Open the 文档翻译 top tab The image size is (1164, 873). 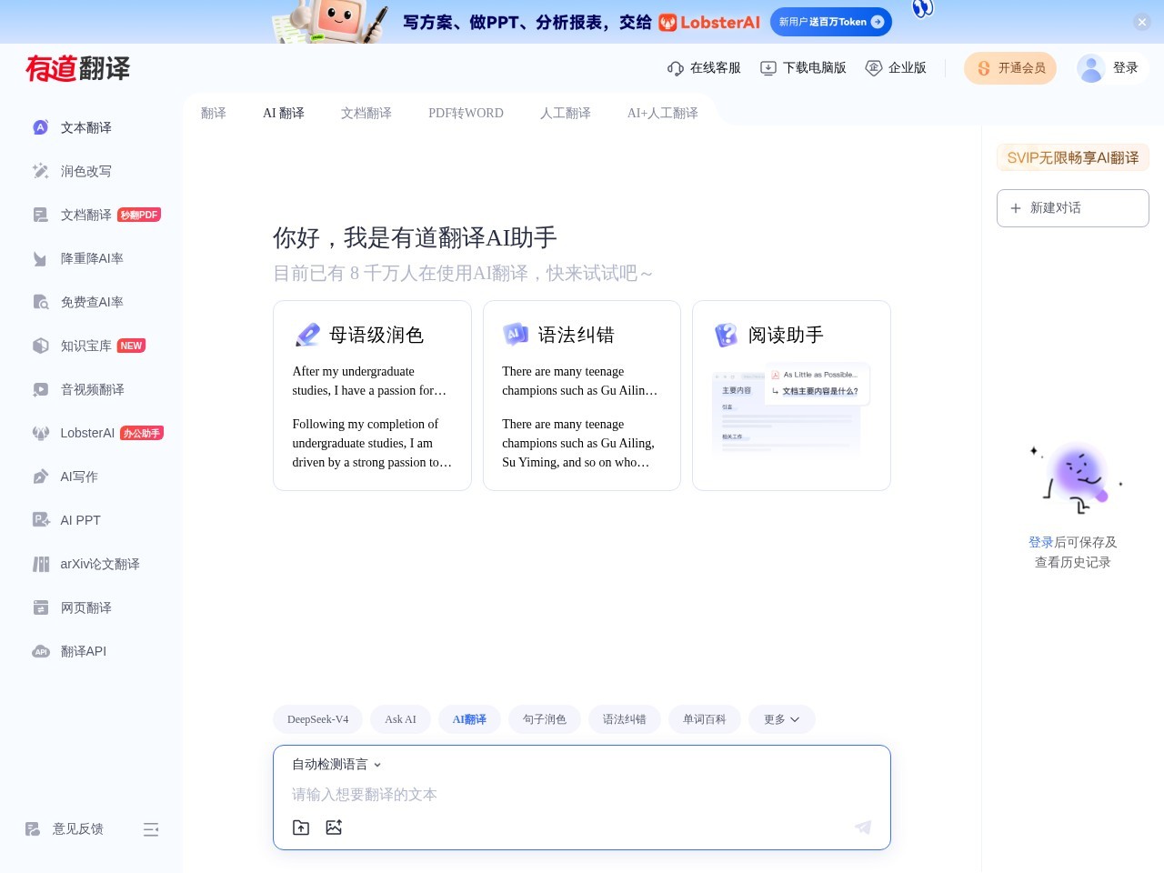pos(366,113)
